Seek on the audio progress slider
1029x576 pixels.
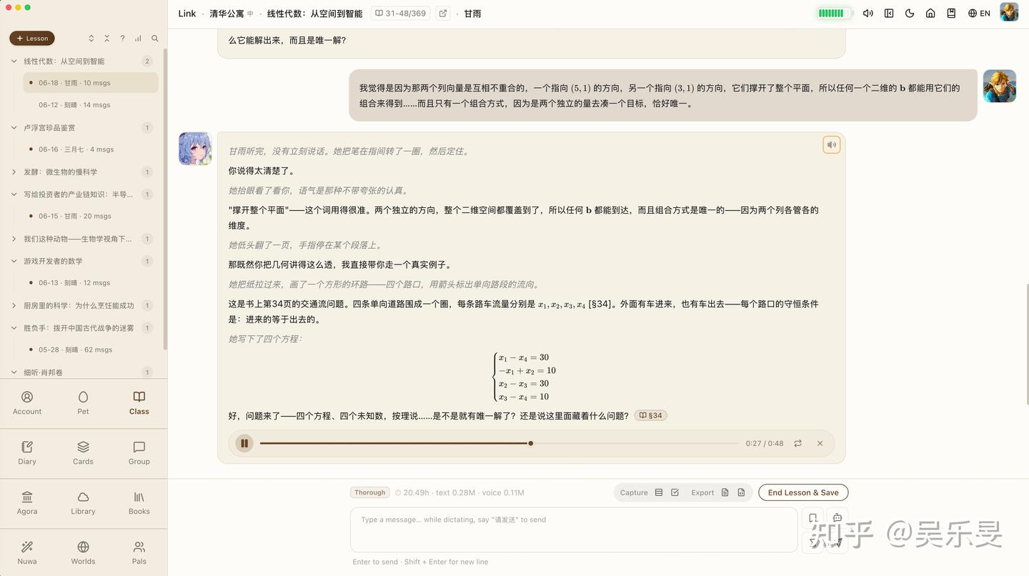click(x=499, y=443)
